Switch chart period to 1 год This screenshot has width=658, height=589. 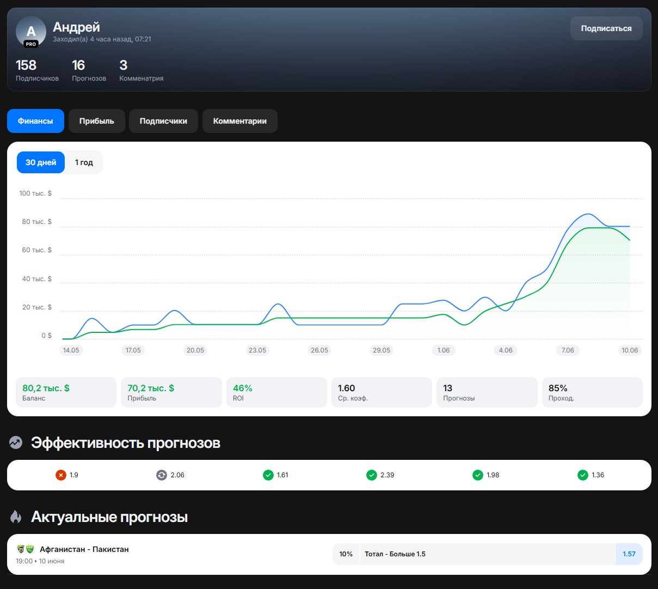pyautogui.click(x=84, y=162)
